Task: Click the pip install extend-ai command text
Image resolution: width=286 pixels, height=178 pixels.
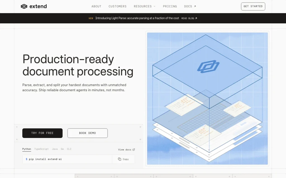Action: [x=45, y=159]
